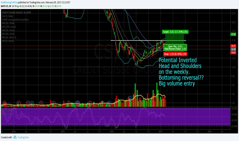Select the 'VWAP: unsupported resolution' legend entry
Image resolution: width=239 pixels, height=141 pixels.
[x=15, y=20]
